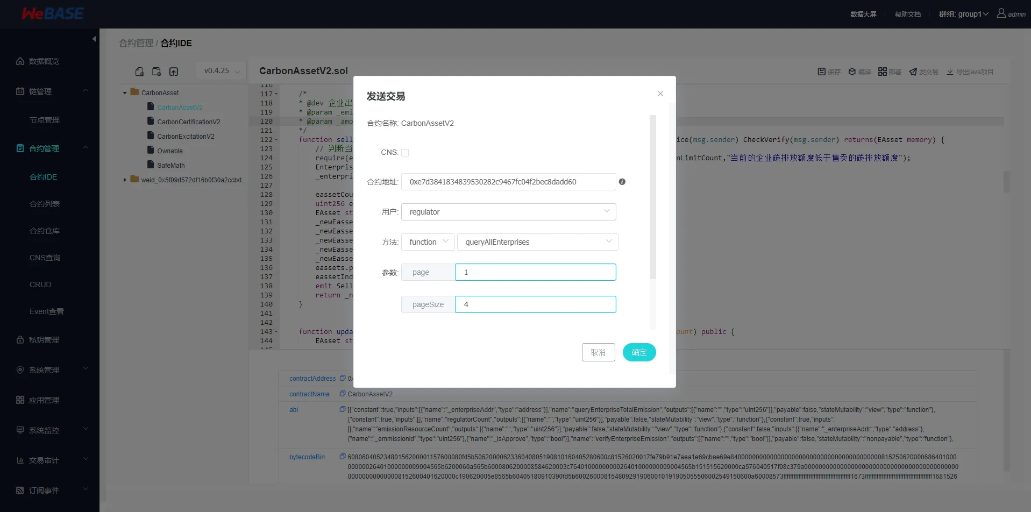Fold code at line 122
This screenshot has height=512, width=1031.
point(276,140)
